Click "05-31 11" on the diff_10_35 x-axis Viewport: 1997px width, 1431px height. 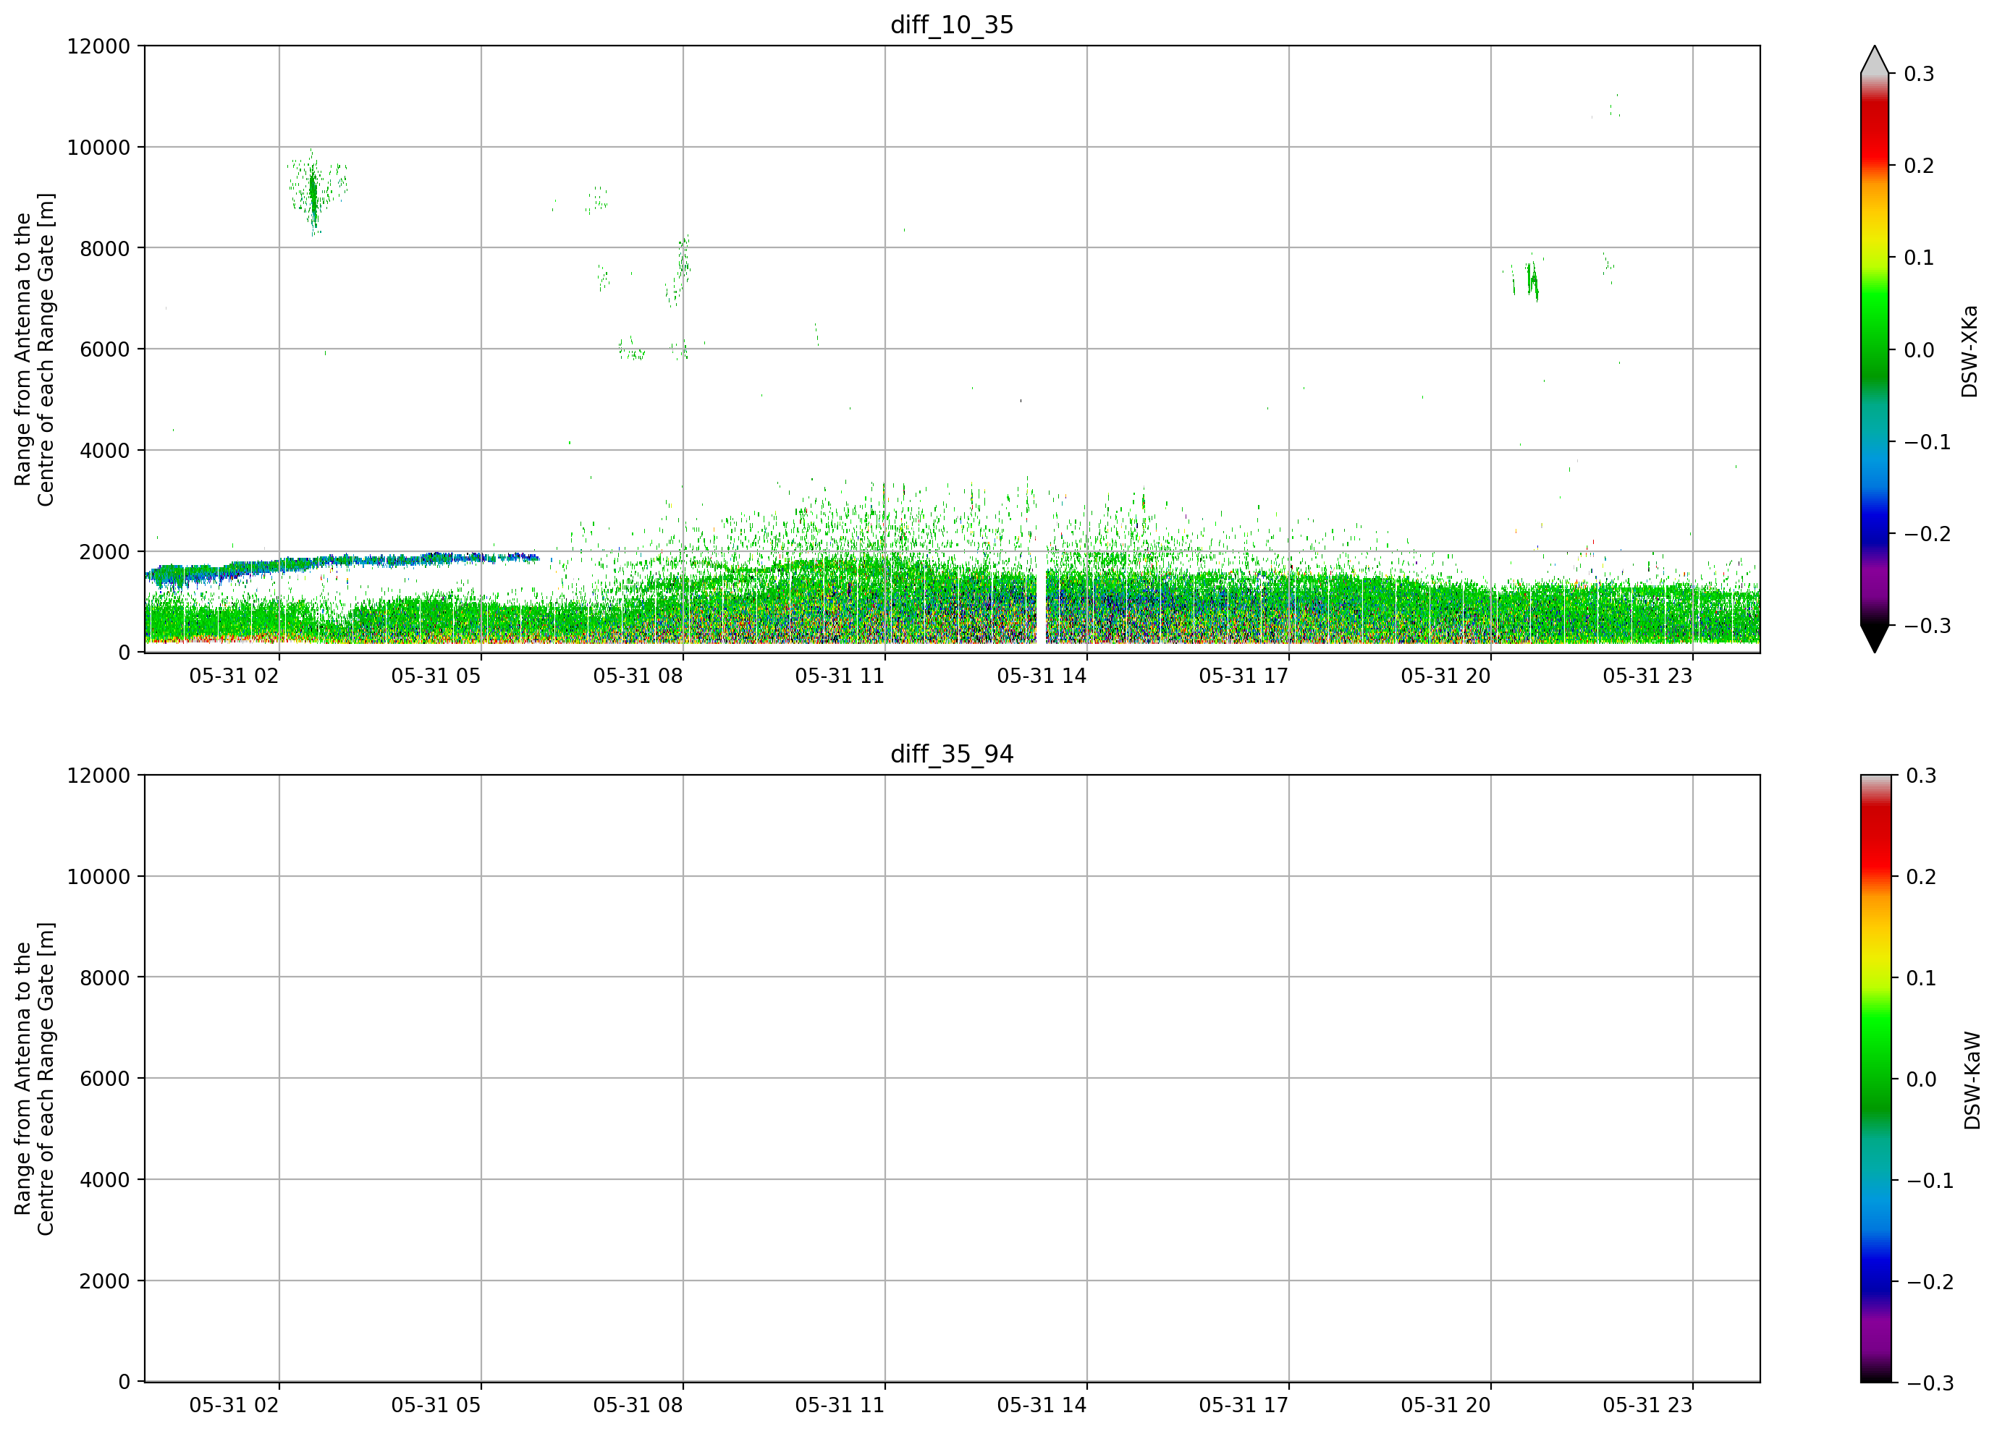pyautogui.click(x=840, y=676)
